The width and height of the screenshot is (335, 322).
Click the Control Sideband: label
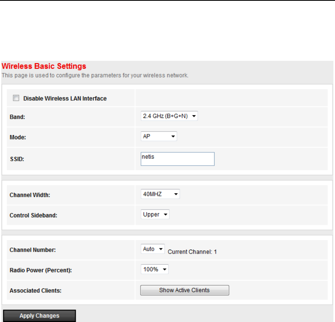point(34,216)
